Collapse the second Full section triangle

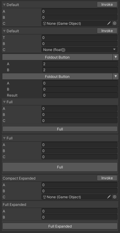coord(4,138)
